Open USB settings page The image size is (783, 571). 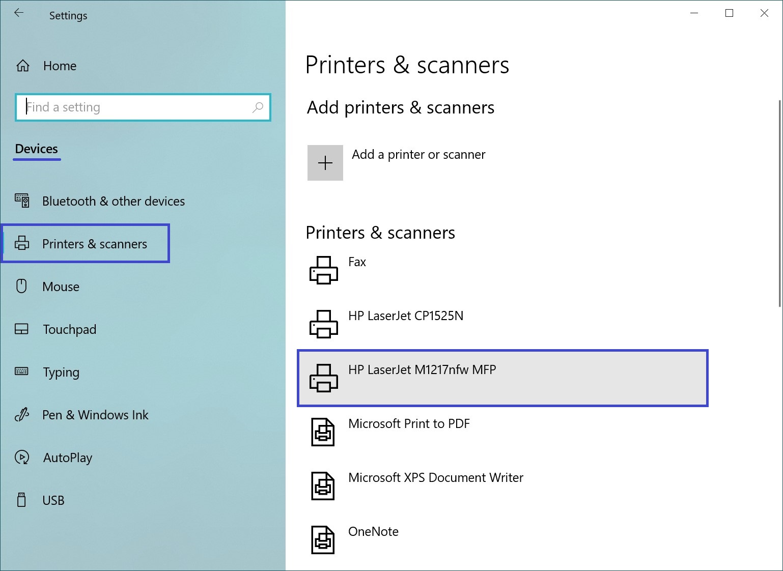point(53,500)
